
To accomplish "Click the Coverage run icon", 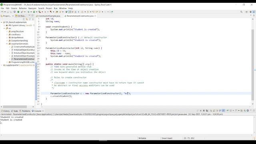I will pos(39,12).
